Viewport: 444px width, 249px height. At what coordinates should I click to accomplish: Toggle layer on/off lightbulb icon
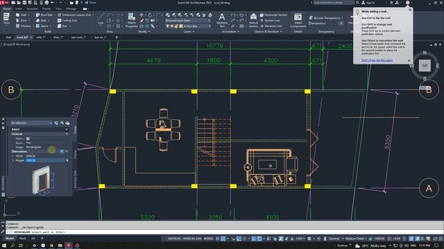(x=167, y=26)
